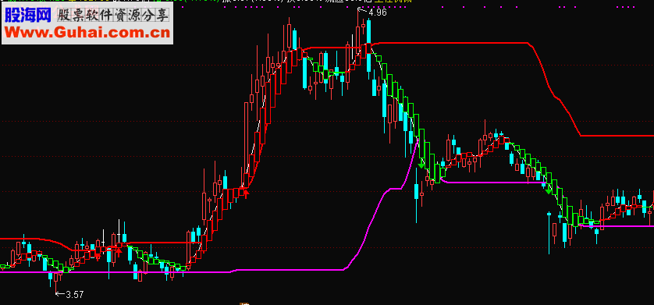
Task: Click the red buy arrow before the big rally
Action: (x=246, y=193)
